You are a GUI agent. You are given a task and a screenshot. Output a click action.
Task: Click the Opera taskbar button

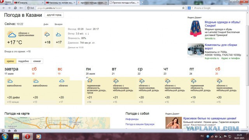click(27, 136)
